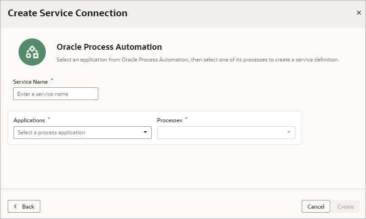Close the Create Service Connection dialog
Screen dimensions: 366x219
pos(359,13)
